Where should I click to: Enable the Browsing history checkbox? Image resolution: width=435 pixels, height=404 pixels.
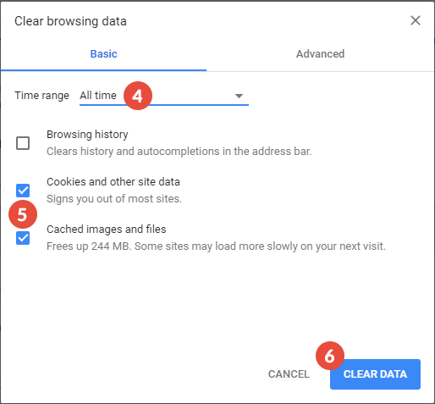tap(23, 143)
